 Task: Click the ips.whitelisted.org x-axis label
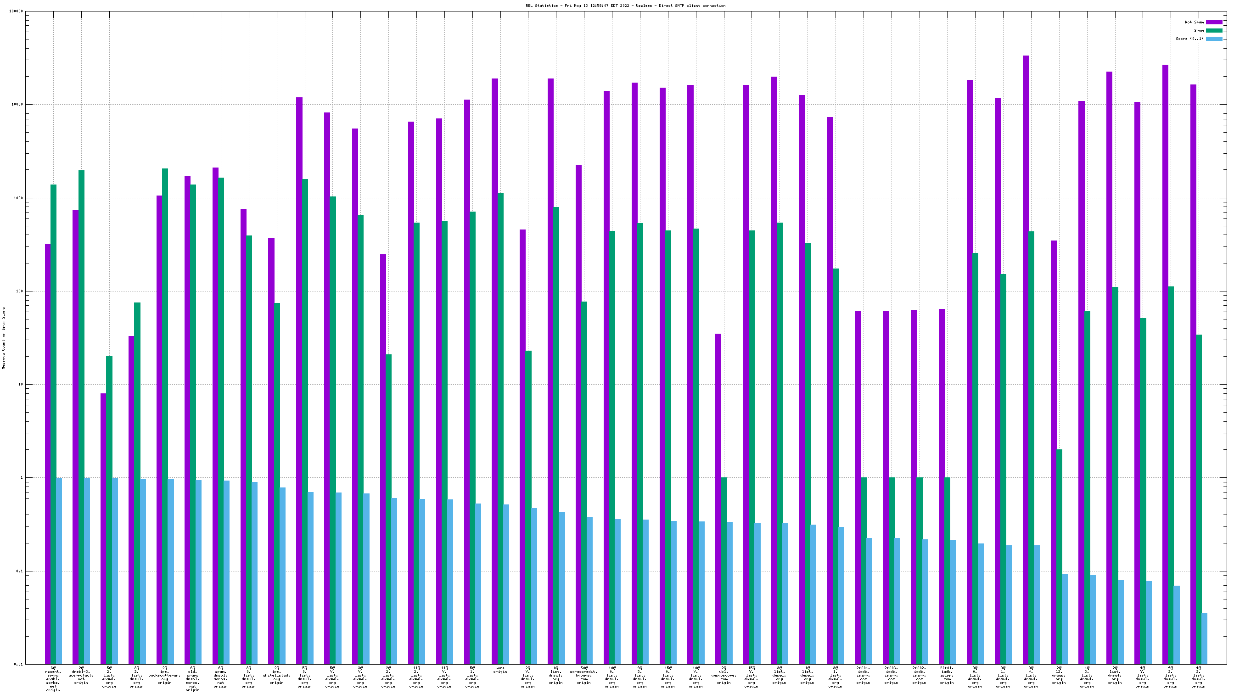[276, 675]
